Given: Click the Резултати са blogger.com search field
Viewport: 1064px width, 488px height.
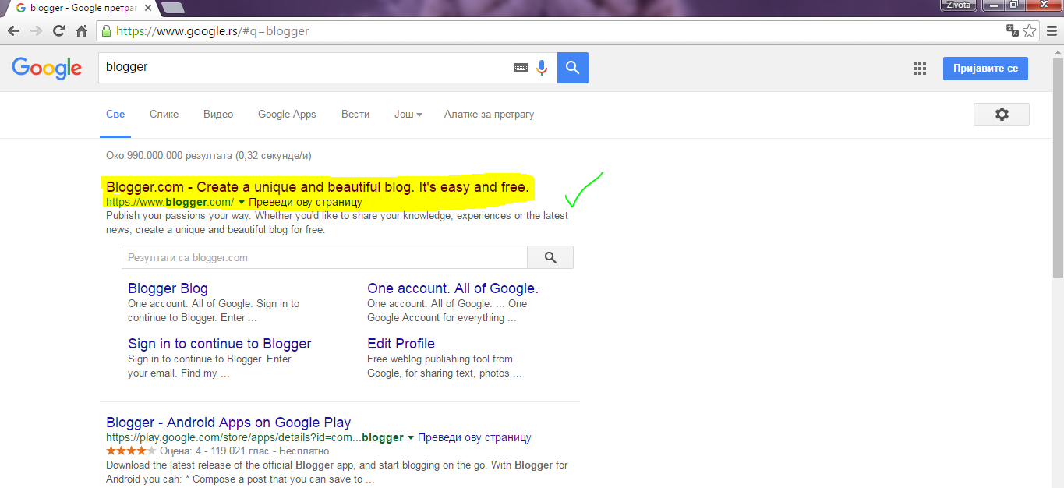Looking at the screenshot, I should coord(324,257).
